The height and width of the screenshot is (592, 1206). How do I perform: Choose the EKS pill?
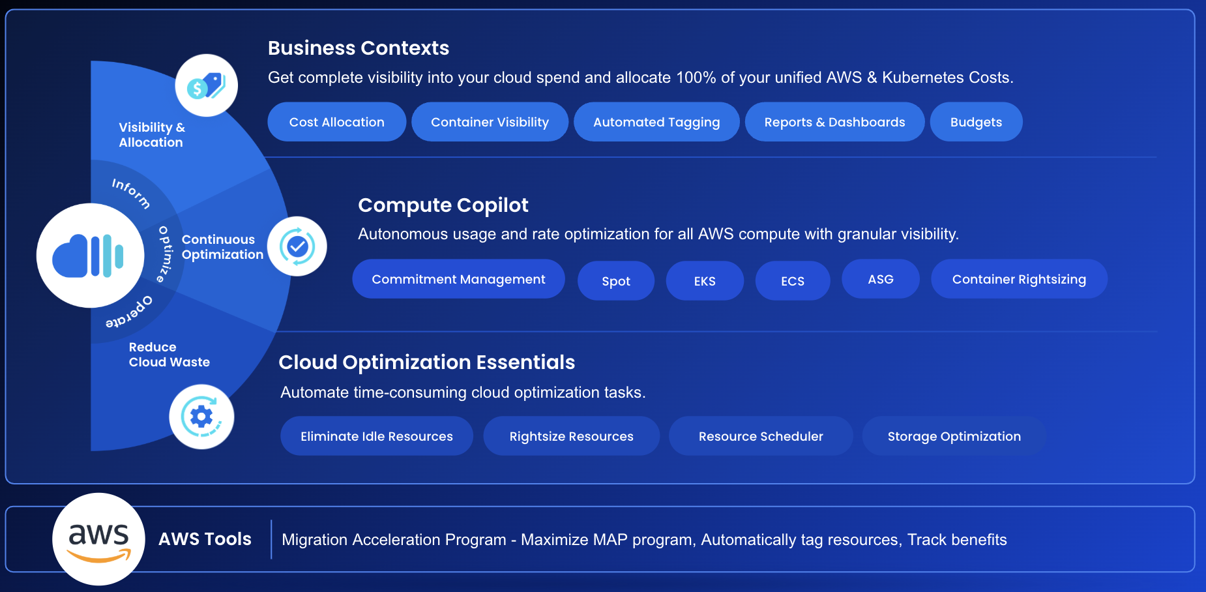705,281
